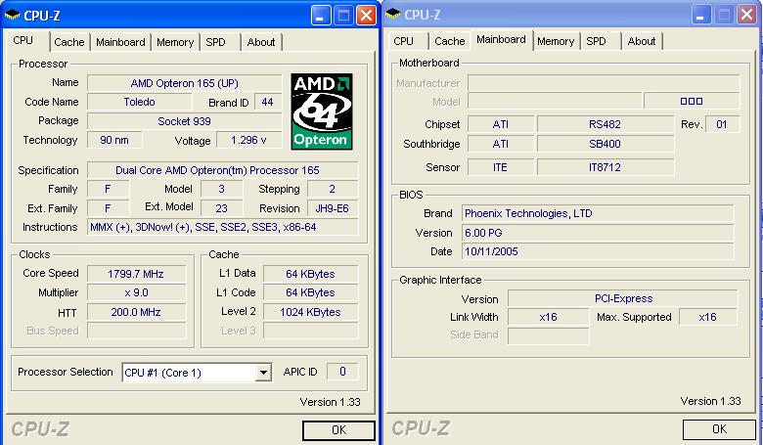
Task: Click the L1 Data value '64 KBytes'
Action: click(x=310, y=274)
